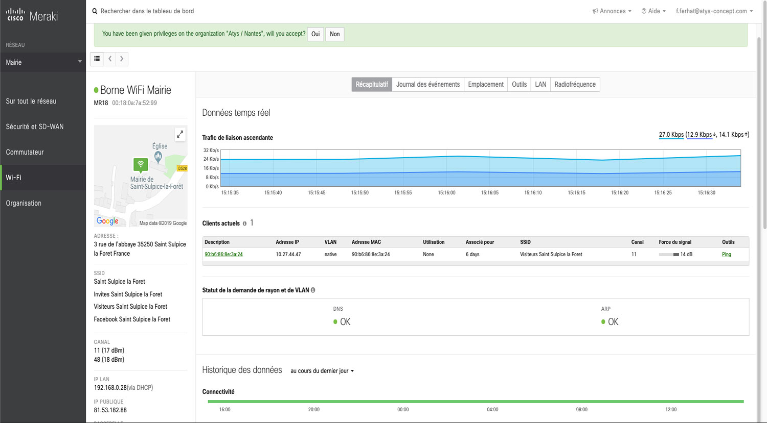Viewport: 767px width, 423px height.
Task: Click the search magnifier icon
Action: pos(95,11)
